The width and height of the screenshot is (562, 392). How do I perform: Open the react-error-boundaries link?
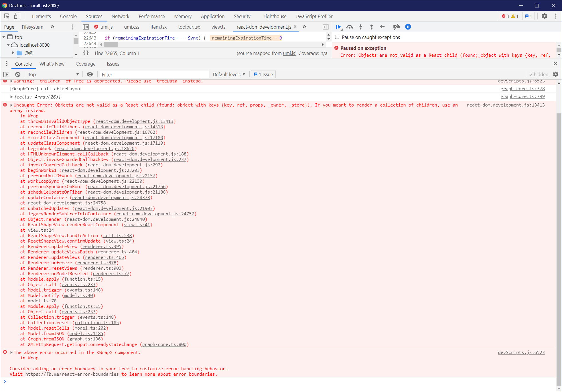(x=72, y=374)
